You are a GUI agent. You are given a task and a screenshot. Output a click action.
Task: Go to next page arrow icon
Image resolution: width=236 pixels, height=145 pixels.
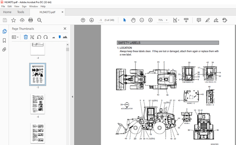click(91, 20)
